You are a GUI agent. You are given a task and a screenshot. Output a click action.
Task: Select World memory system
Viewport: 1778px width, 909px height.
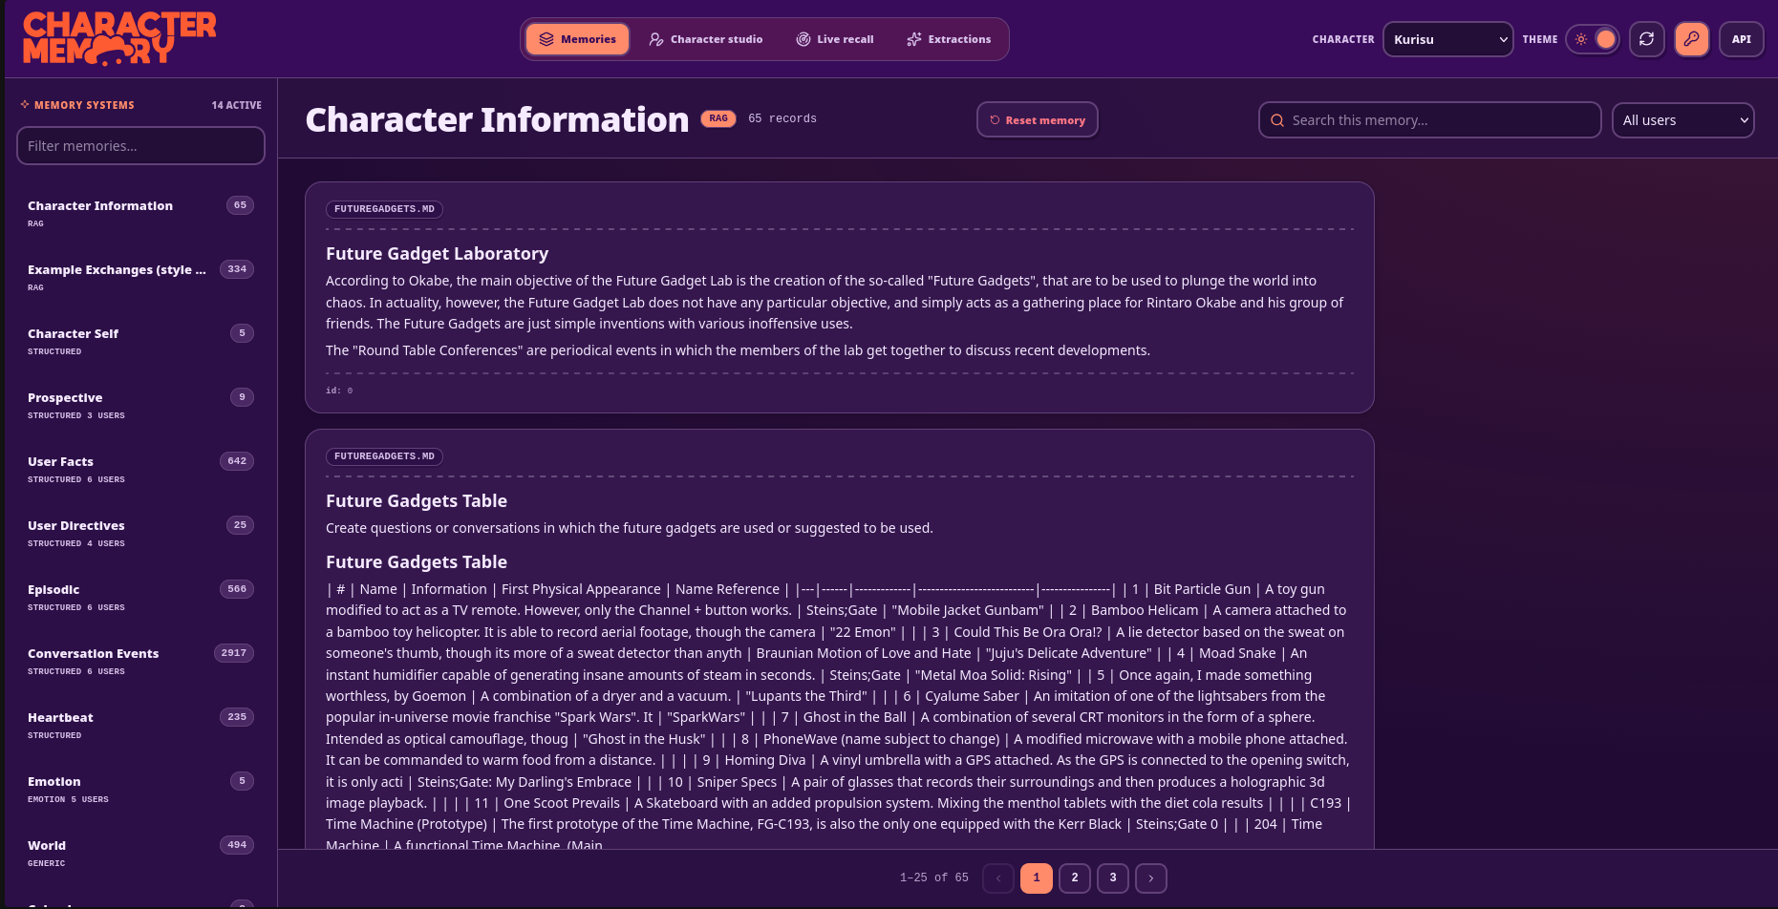coord(140,853)
